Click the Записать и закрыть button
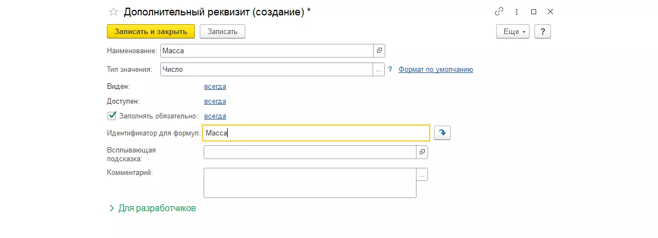Viewport: 658px width, 238px height. (151, 31)
